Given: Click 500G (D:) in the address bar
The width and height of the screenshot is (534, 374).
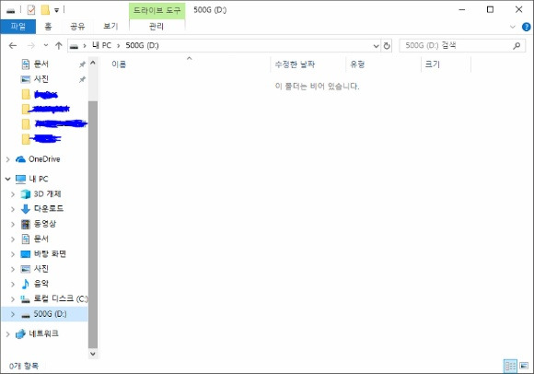Looking at the screenshot, I should click(x=142, y=46).
